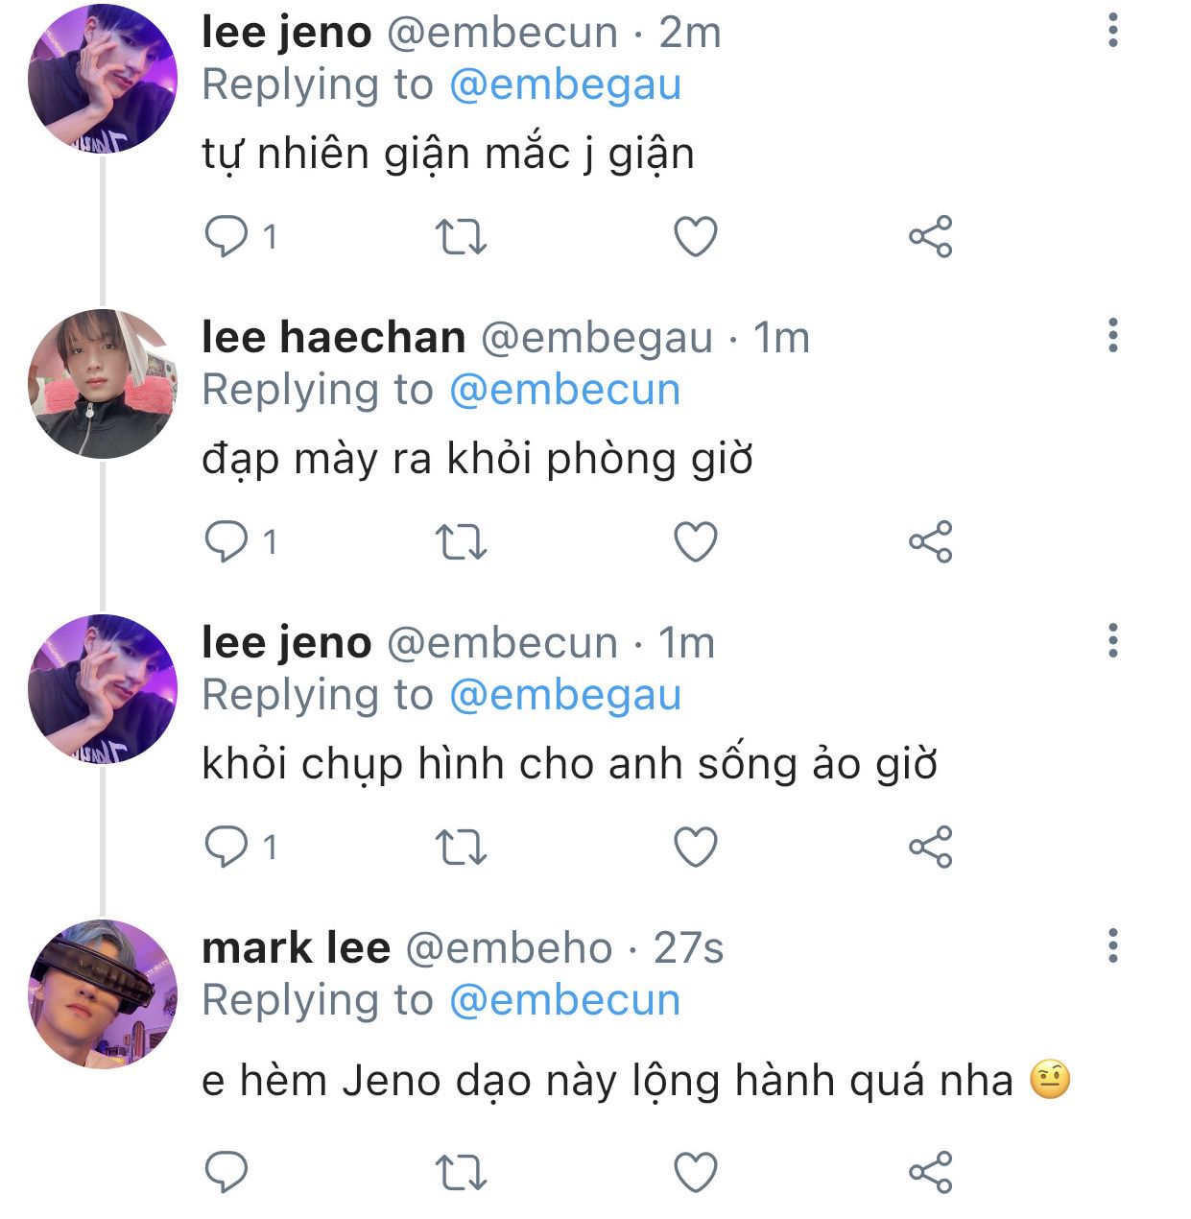Screen dimensions: 1191x1219
Task: Reply to Jeno's "tự nhiên giận" tweet
Action: (x=227, y=237)
